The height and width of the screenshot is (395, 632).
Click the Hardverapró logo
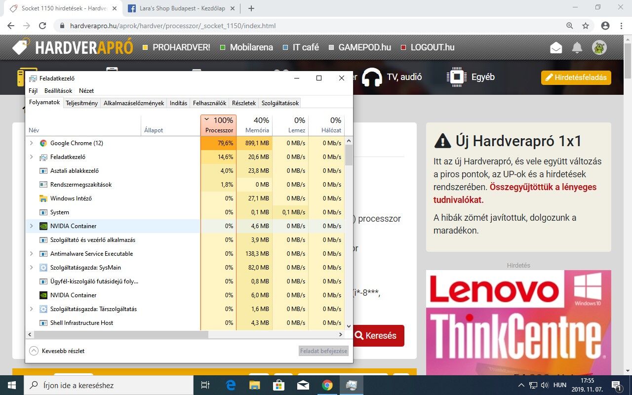point(73,47)
